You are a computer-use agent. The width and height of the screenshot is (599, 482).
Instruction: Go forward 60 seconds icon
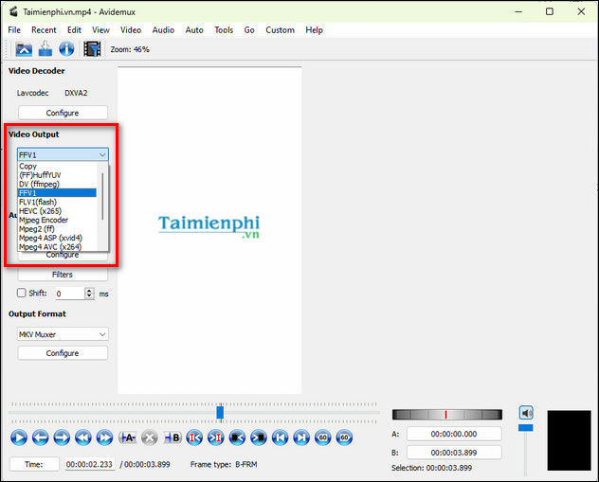click(344, 437)
